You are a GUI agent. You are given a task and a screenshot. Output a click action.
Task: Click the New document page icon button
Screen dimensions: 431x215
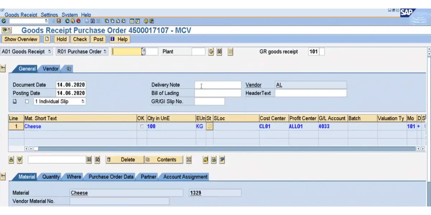point(47,39)
